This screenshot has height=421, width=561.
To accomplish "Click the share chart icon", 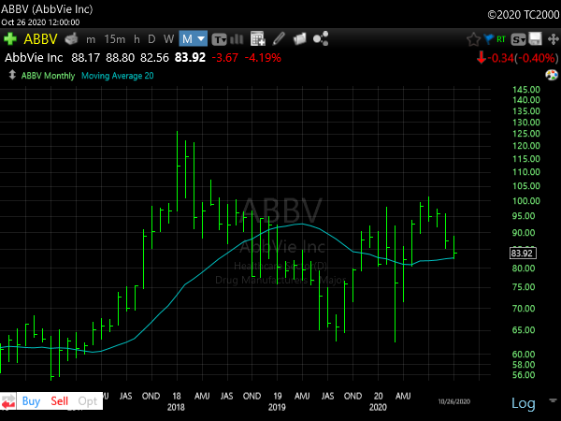I will pyautogui.click(x=321, y=38).
